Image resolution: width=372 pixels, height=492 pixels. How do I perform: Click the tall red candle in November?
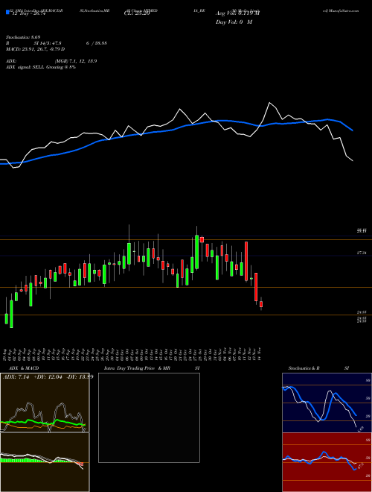[x=246, y=261]
